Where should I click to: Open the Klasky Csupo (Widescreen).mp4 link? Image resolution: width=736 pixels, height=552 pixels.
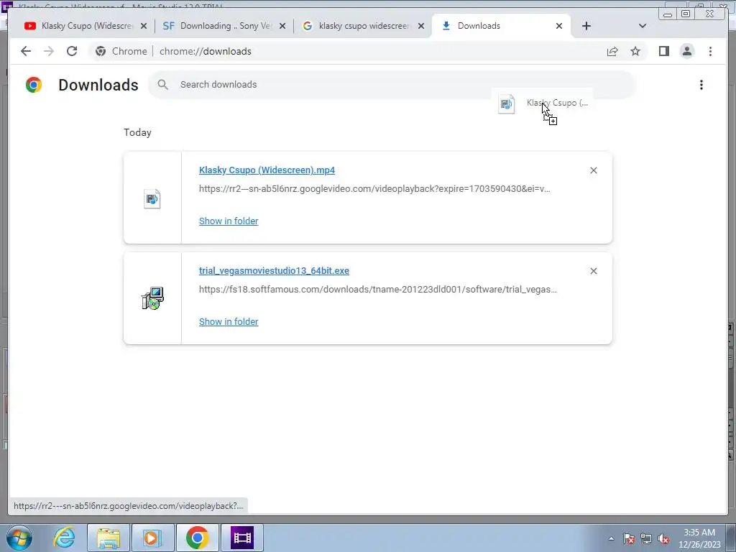[x=267, y=170]
